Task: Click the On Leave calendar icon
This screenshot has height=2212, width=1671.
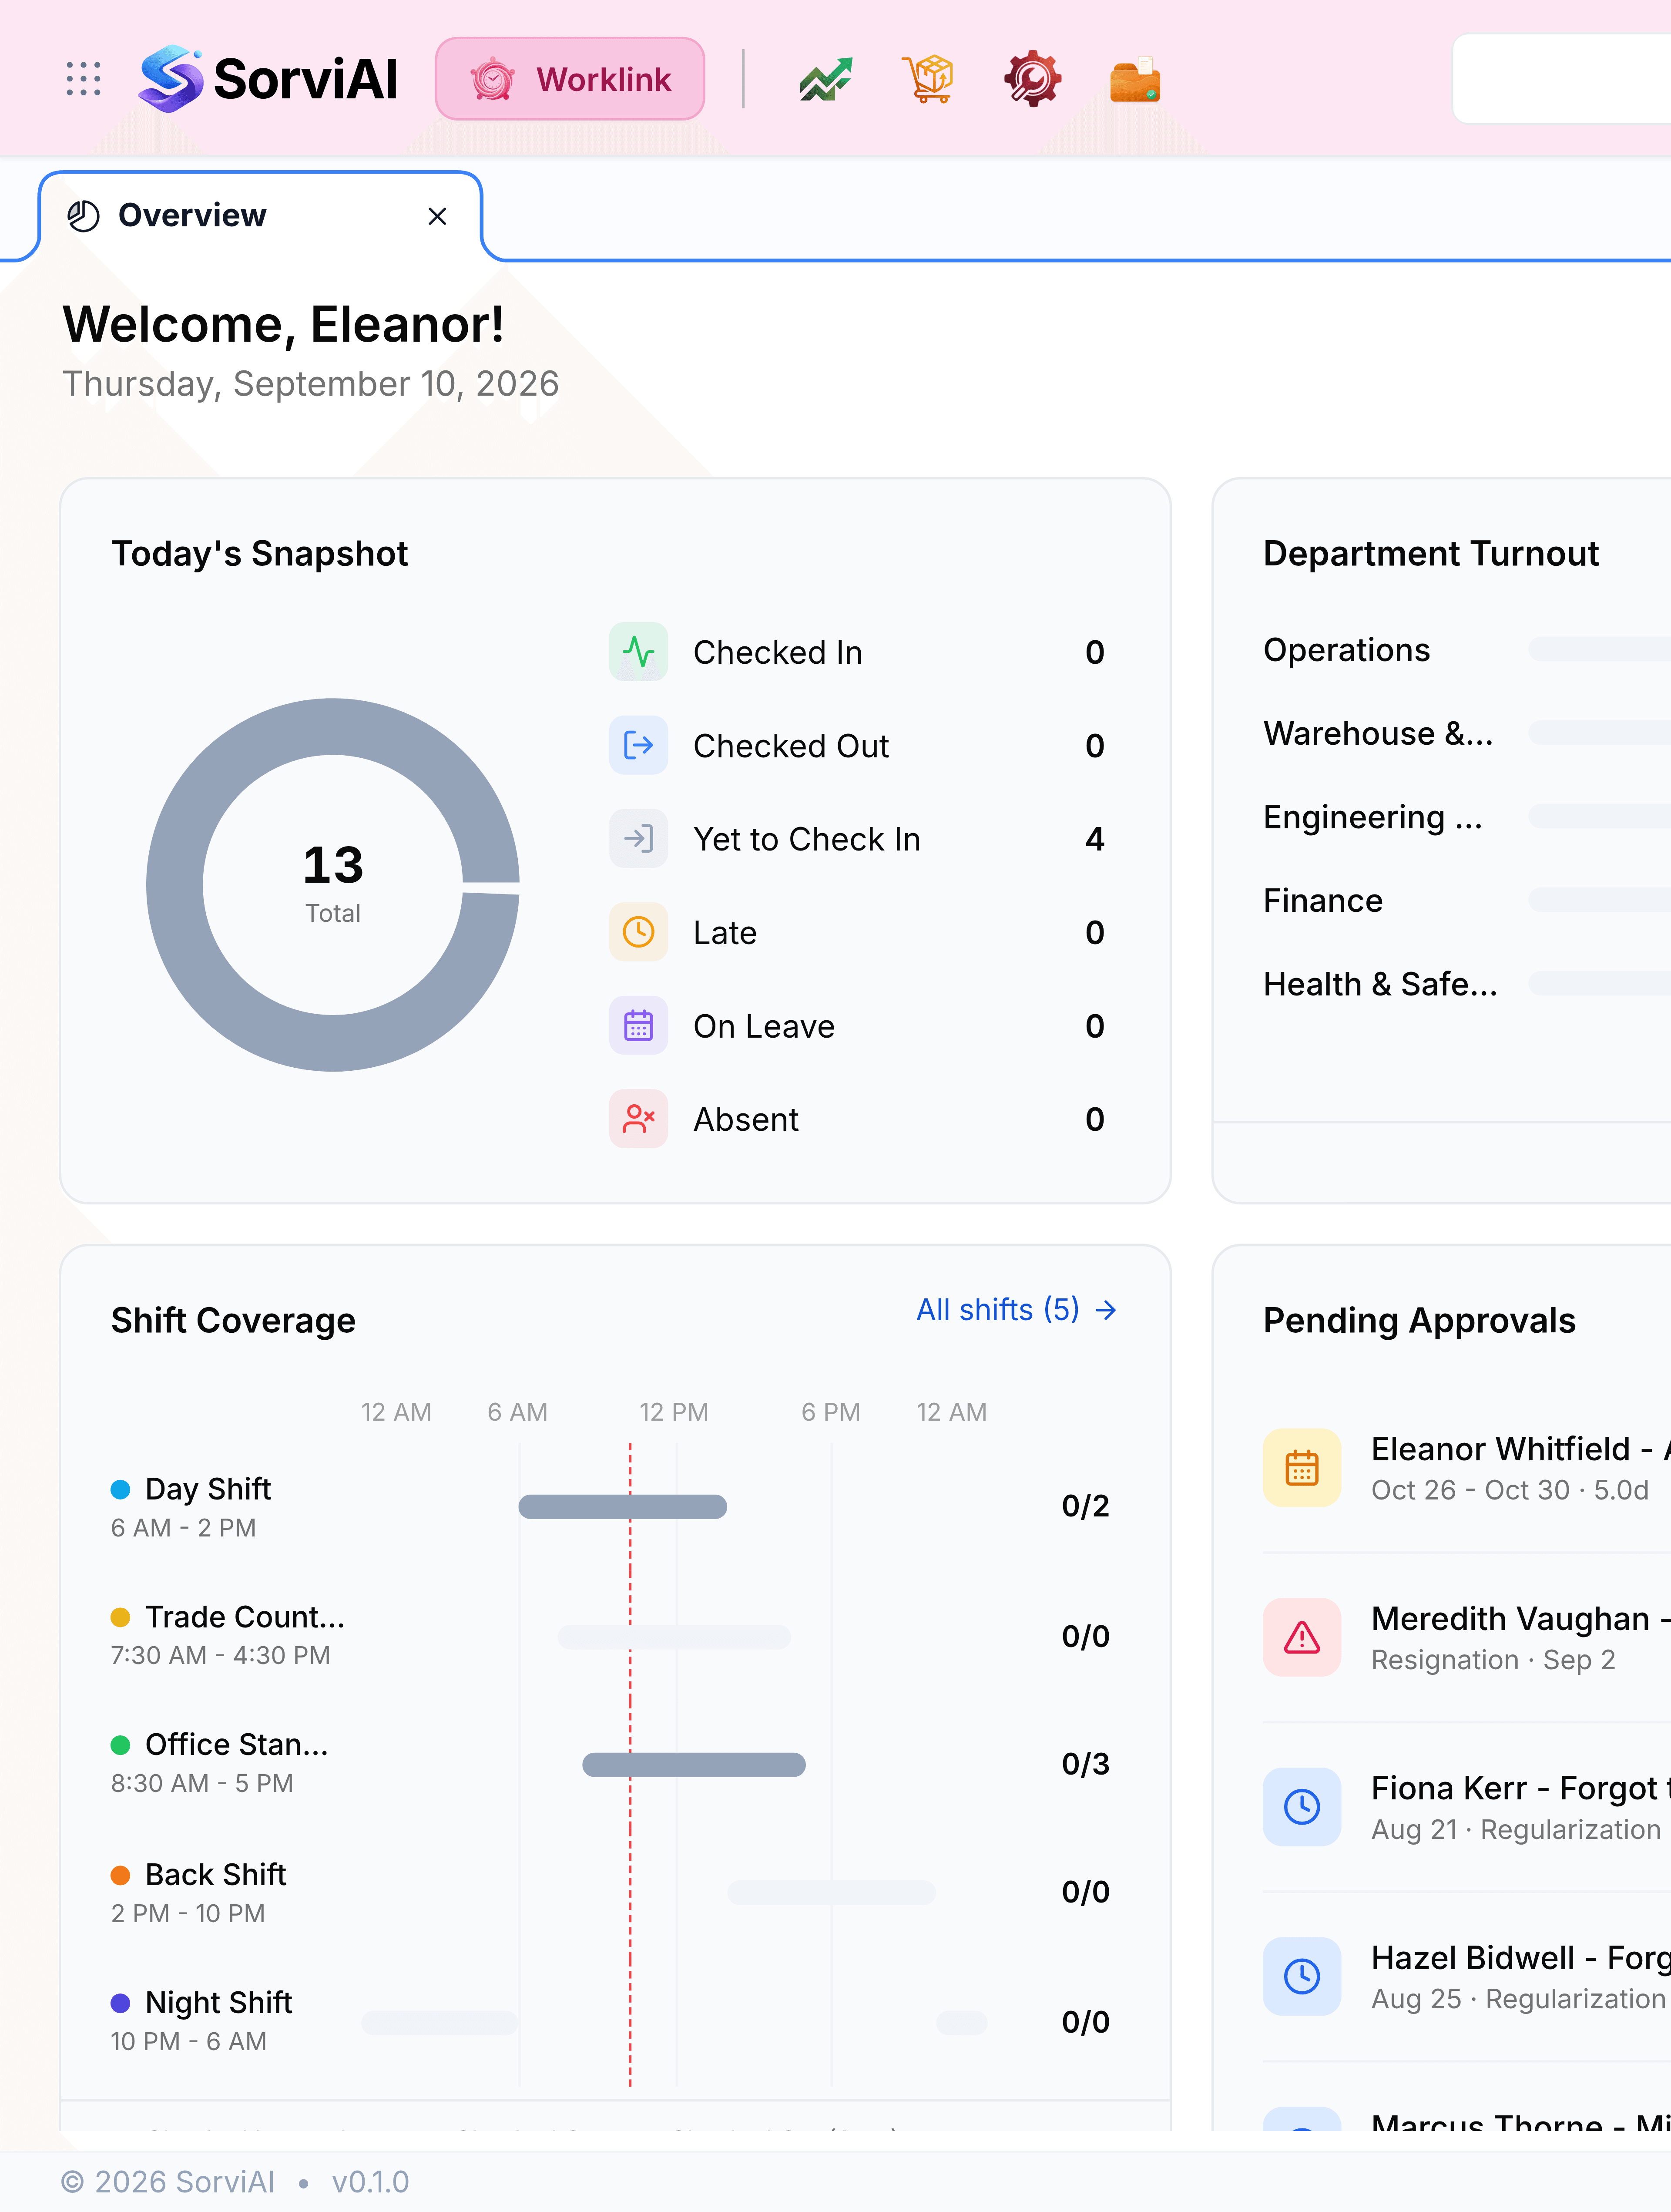Action: click(638, 1025)
